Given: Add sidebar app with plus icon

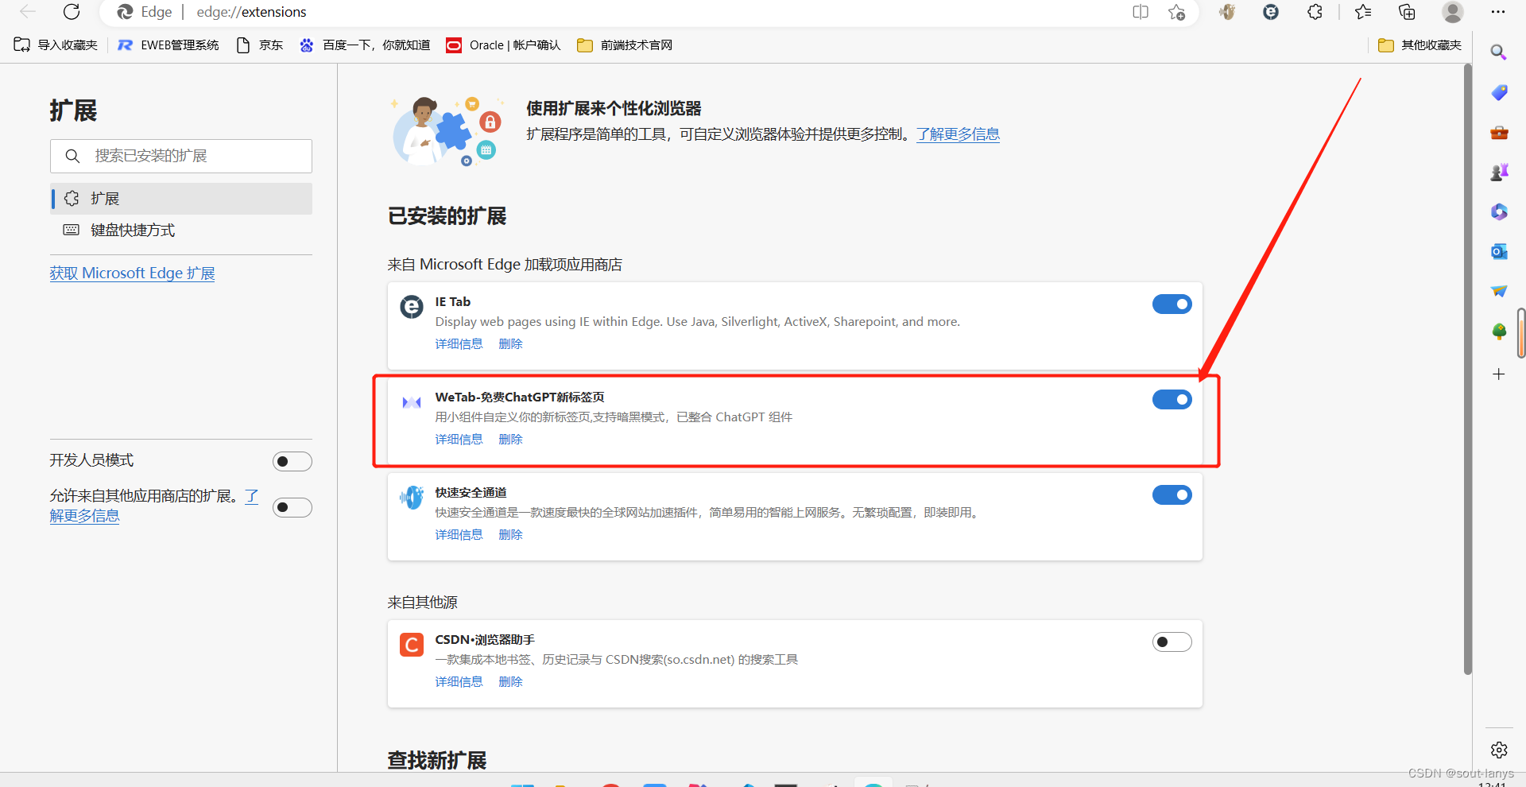Looking at the screenshot, I should tap(1499, 374).
